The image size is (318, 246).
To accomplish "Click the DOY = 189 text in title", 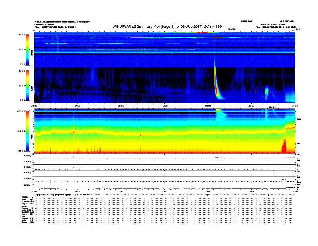I will pos(212,27).
